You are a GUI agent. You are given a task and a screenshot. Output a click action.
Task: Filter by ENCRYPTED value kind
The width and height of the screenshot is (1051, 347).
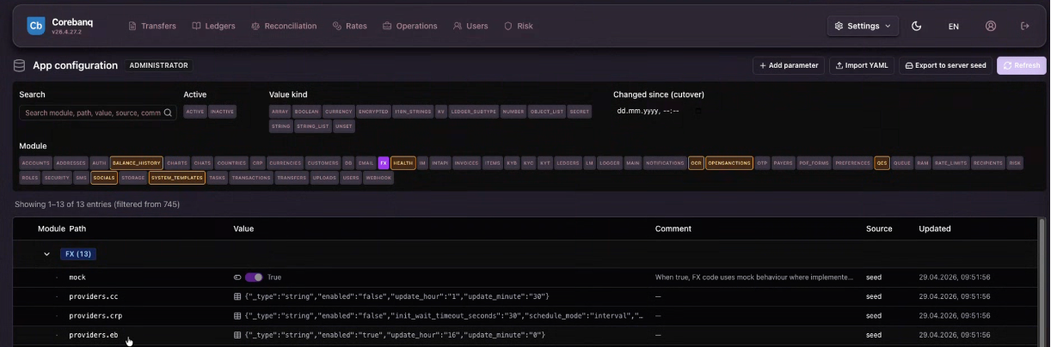coord(373,112)
